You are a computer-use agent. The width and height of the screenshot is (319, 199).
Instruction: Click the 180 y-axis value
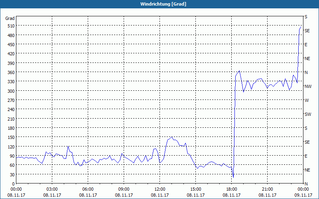tap(11, 128)
